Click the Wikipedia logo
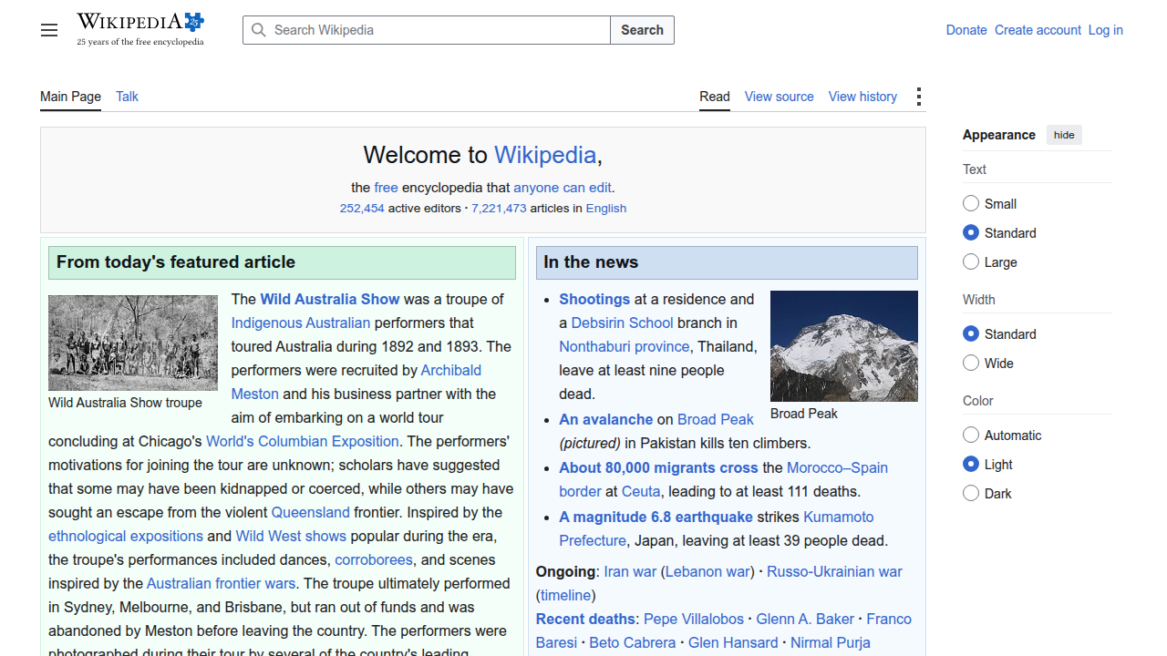The width and height of the screenshot is (1167, 656). 140,29
